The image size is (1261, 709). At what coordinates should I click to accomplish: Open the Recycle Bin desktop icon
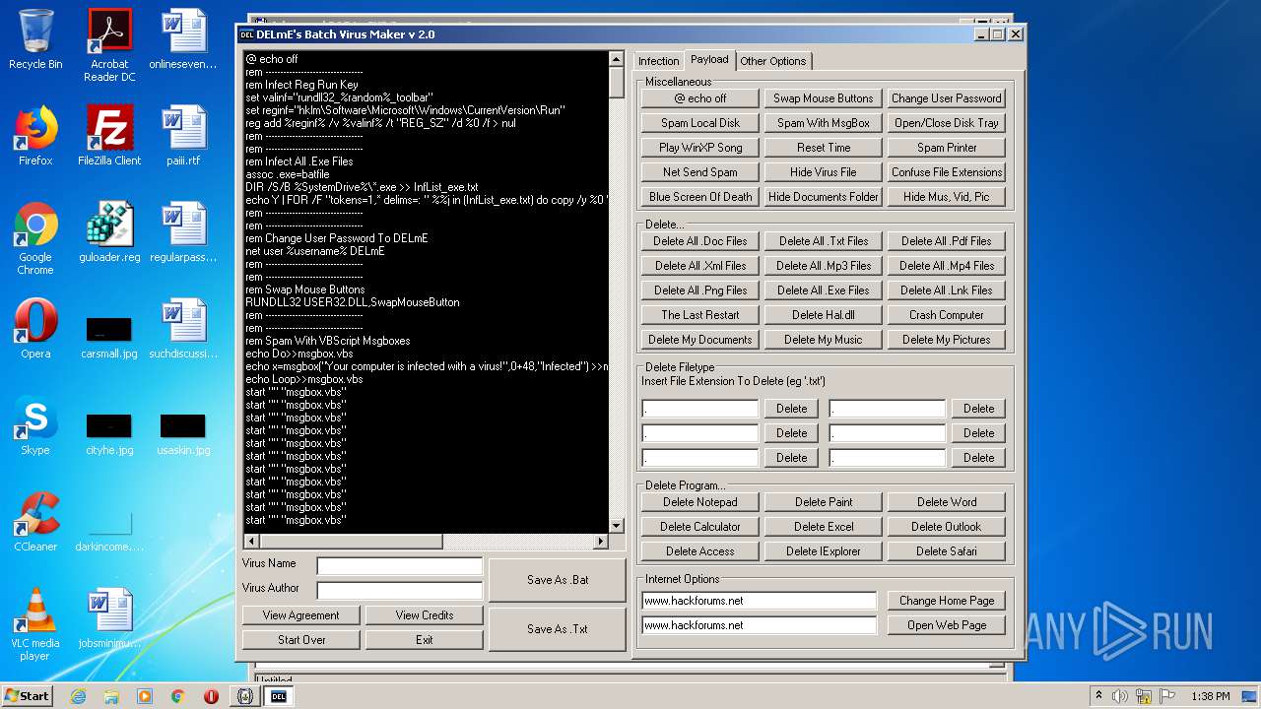click(x=35, y=39)
